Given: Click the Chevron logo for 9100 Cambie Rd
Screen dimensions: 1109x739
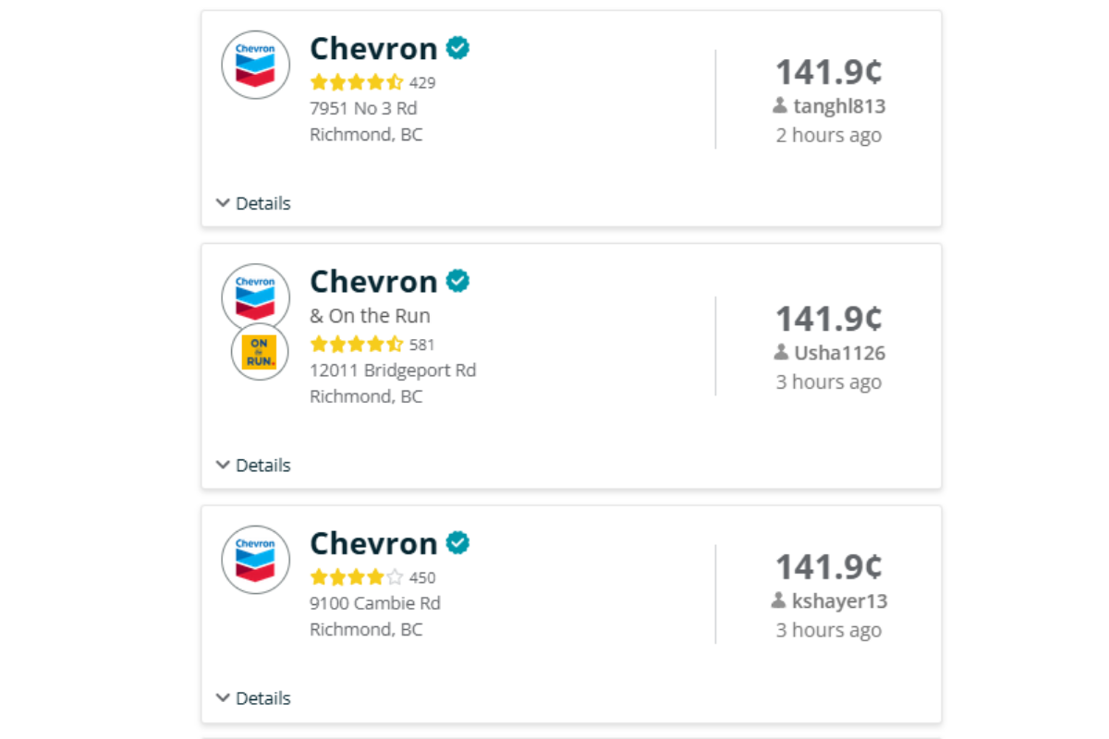Looking at the screenshot, I should coord(255,560).
